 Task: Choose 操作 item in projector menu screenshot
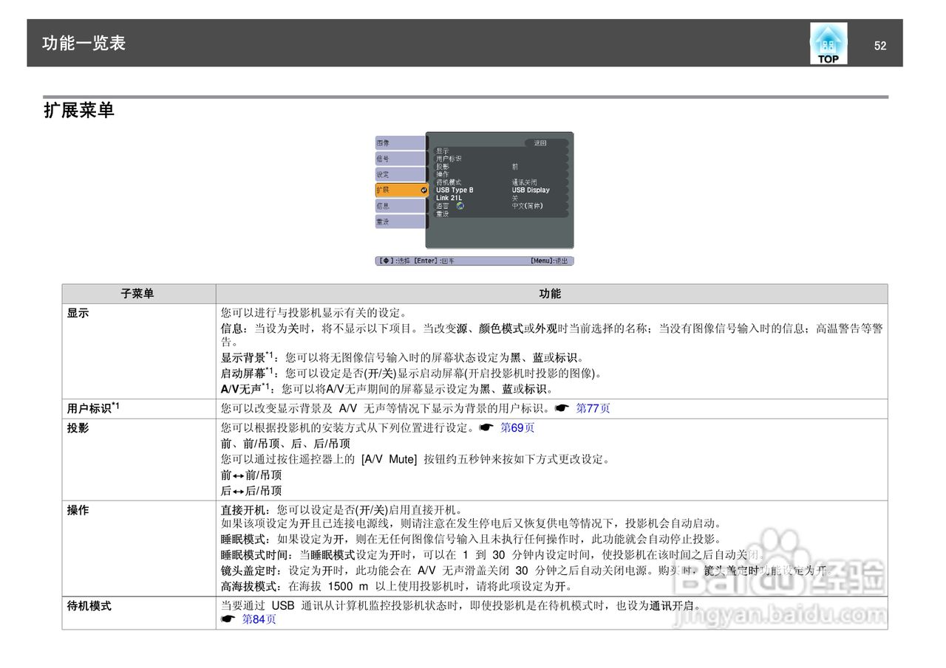point(443,174)
